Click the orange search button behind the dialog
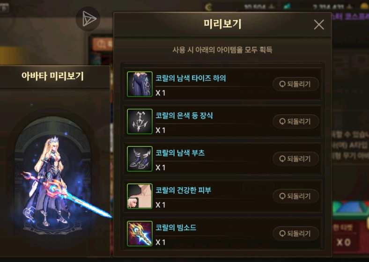The image size is (369, 262). tap(103, 44)
